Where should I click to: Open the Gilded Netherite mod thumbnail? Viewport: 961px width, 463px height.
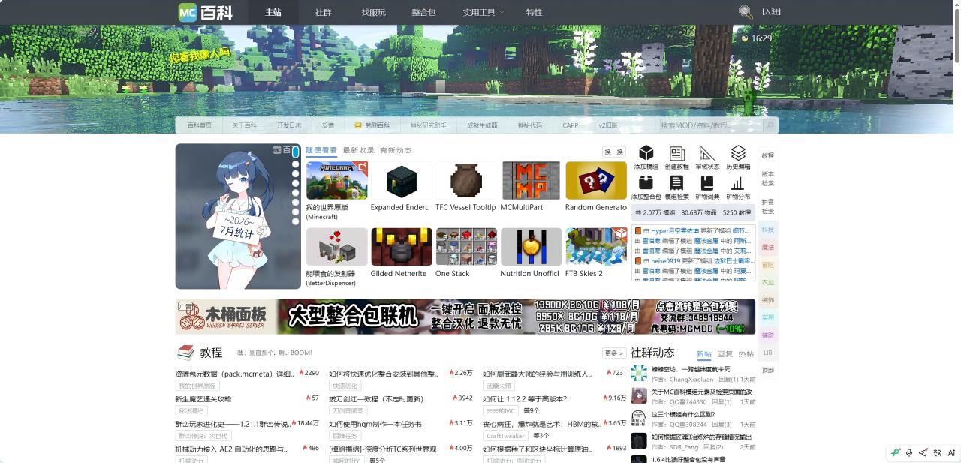[x=402, y=247]
